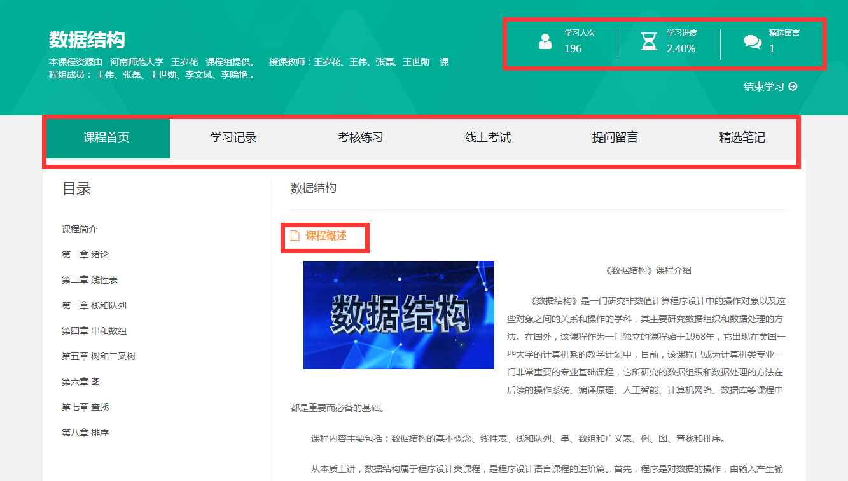Screen dimensions: 848x481
Task: Open the 提问留言 tab
Action: click(615, 137)
